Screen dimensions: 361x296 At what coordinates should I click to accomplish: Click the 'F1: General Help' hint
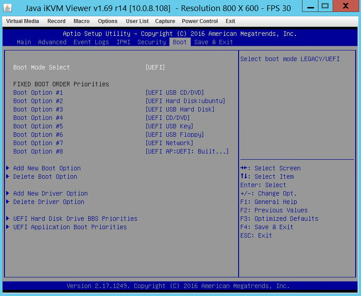tap(269, 202)
